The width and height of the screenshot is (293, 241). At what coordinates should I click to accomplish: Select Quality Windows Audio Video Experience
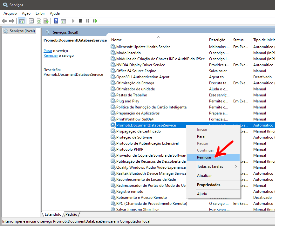pos(148,167)
